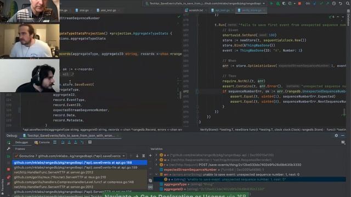Select the verify_store.go editor tab
Screen dimensions: 351x197
[251, 10]
